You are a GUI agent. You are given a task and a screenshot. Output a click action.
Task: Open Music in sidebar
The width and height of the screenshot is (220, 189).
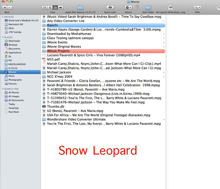9,76
